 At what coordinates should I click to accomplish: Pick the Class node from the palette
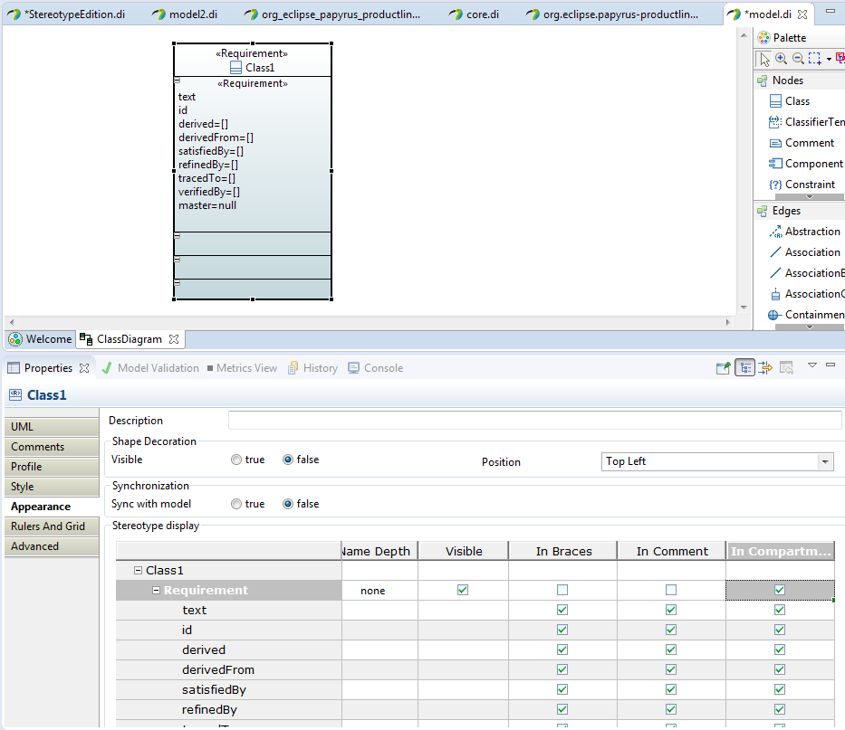coord(790,101)
